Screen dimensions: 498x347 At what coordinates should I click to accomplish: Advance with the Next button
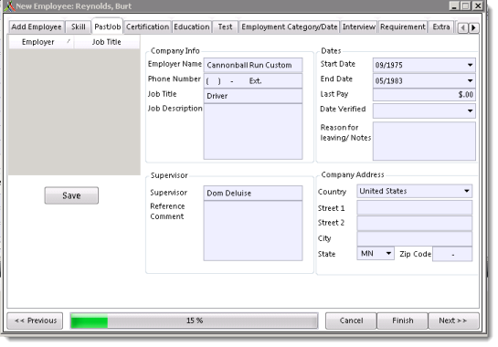click(453, 321)
